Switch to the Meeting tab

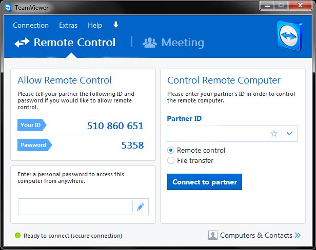[173, 43]
